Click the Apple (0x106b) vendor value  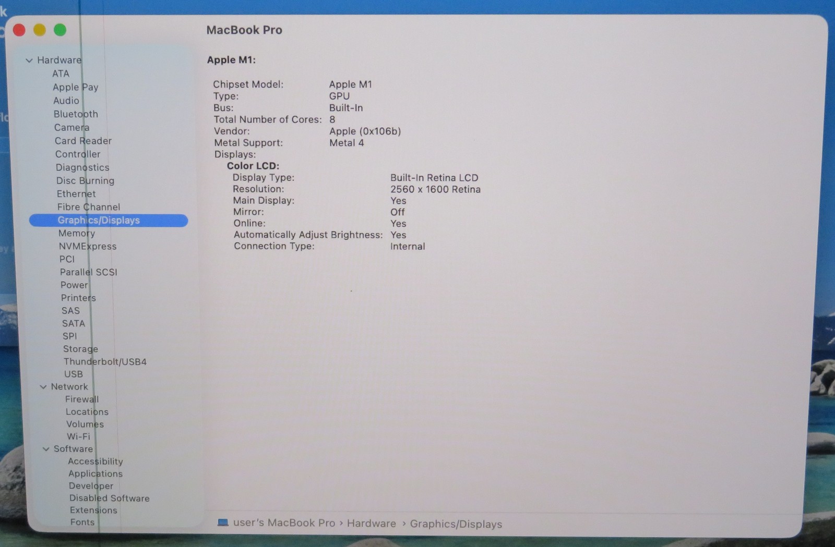(365, 131)
